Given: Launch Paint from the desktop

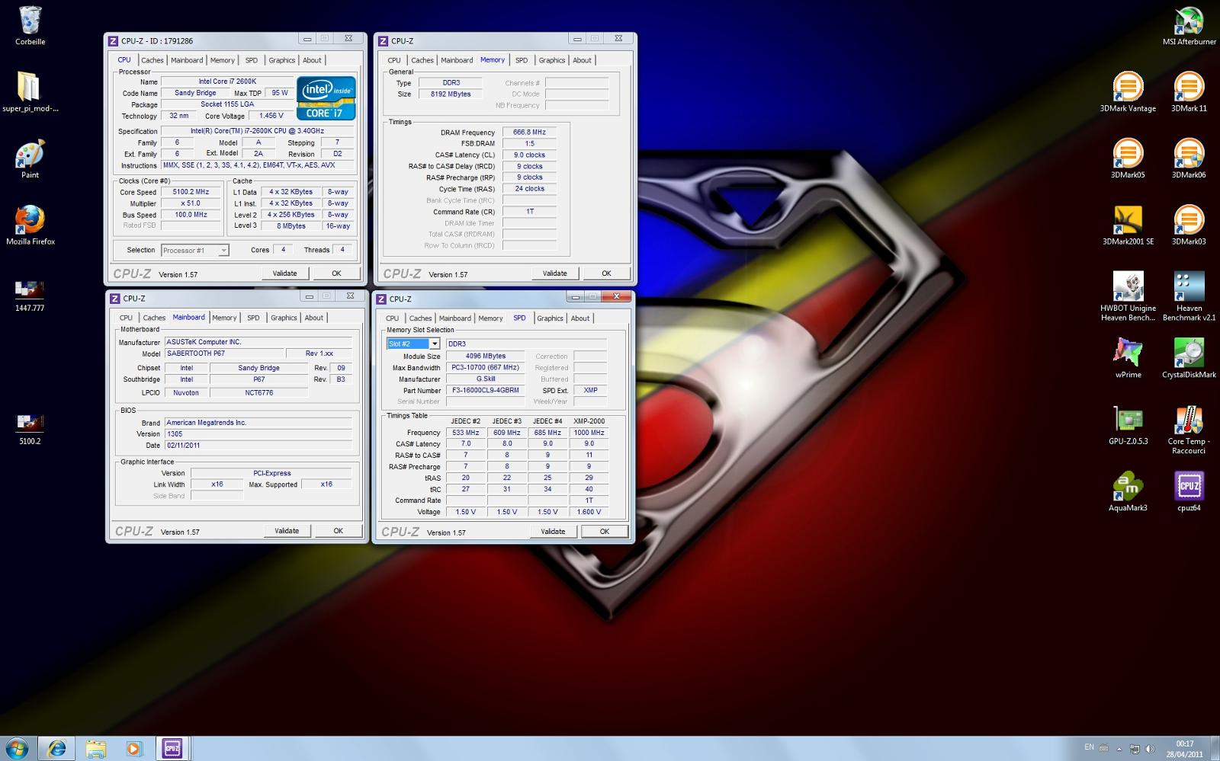Looking at the screenshot, I should 30,158.
